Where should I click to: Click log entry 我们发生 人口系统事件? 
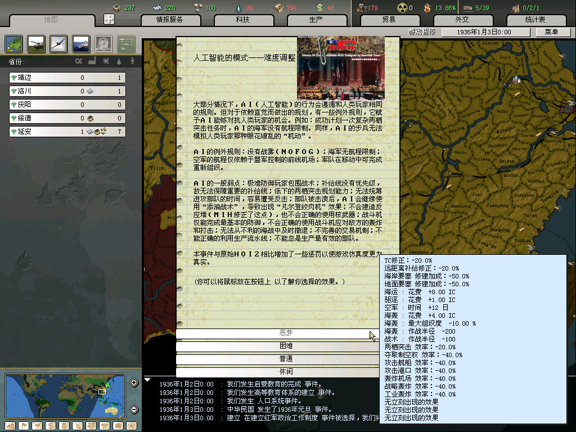click(x=264, y=401)
